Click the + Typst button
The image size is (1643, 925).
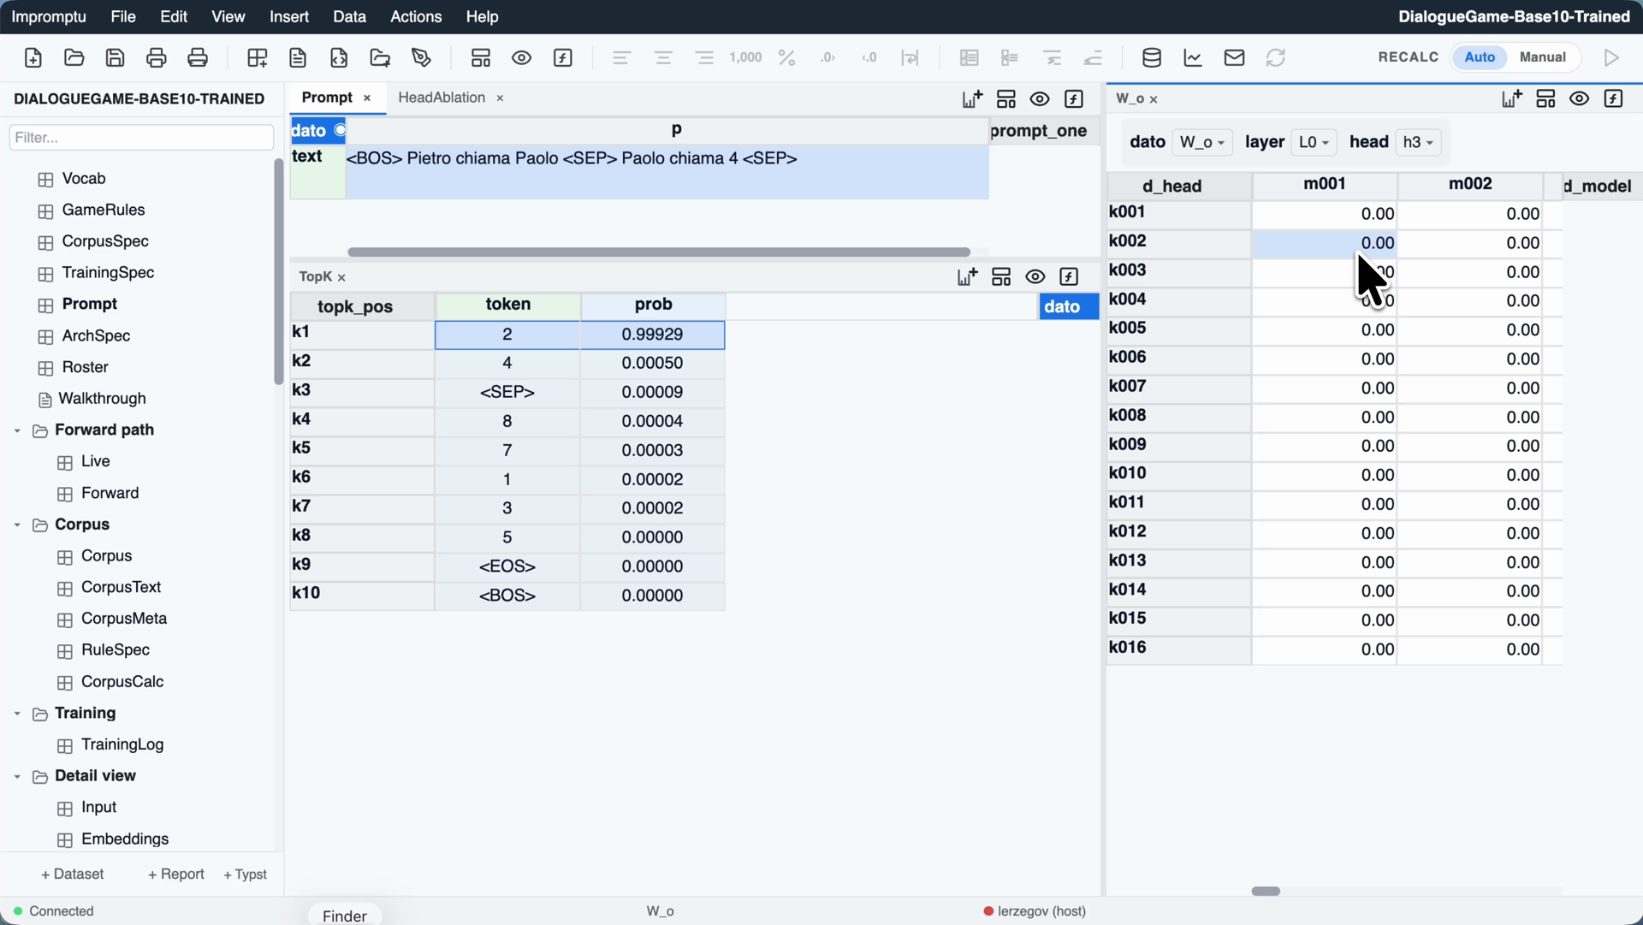tap(246, 874)
